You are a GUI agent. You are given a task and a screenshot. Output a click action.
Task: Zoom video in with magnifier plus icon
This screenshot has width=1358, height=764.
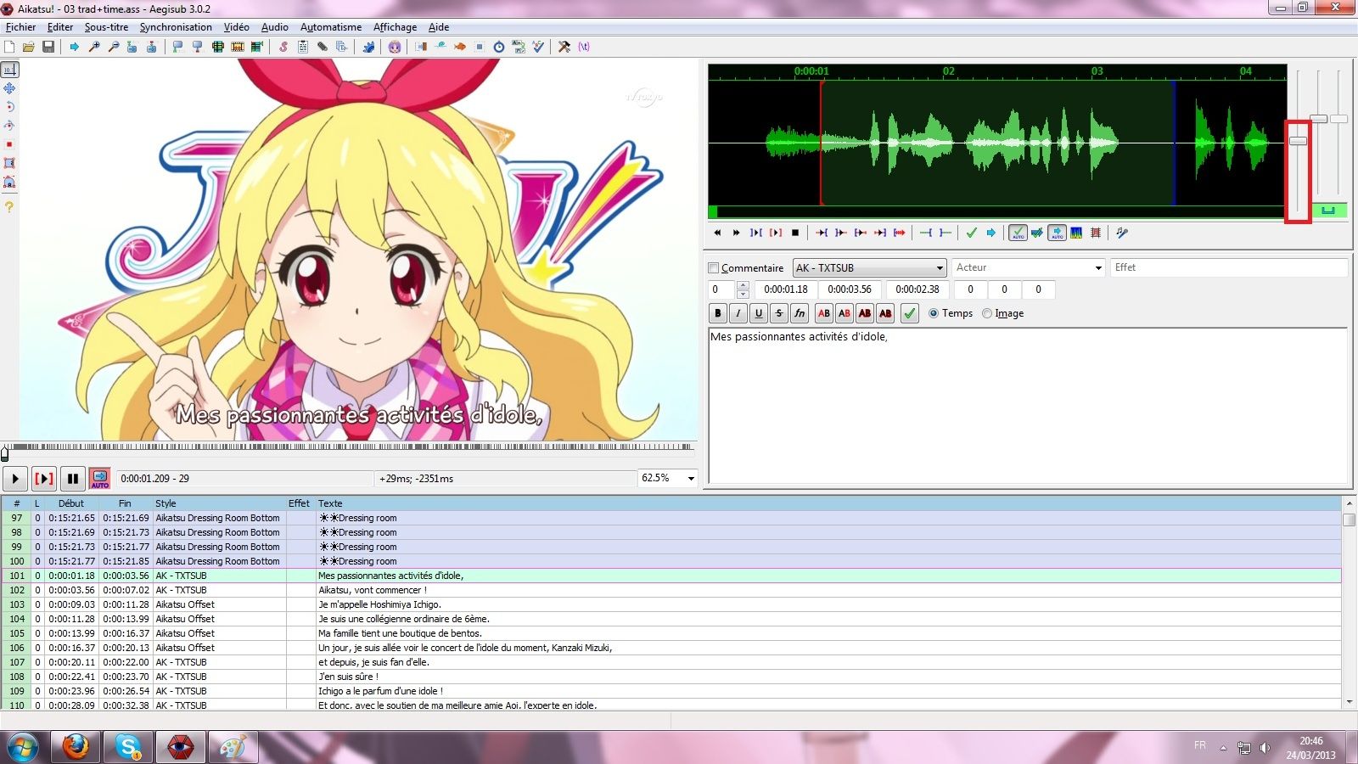(94, 47)
